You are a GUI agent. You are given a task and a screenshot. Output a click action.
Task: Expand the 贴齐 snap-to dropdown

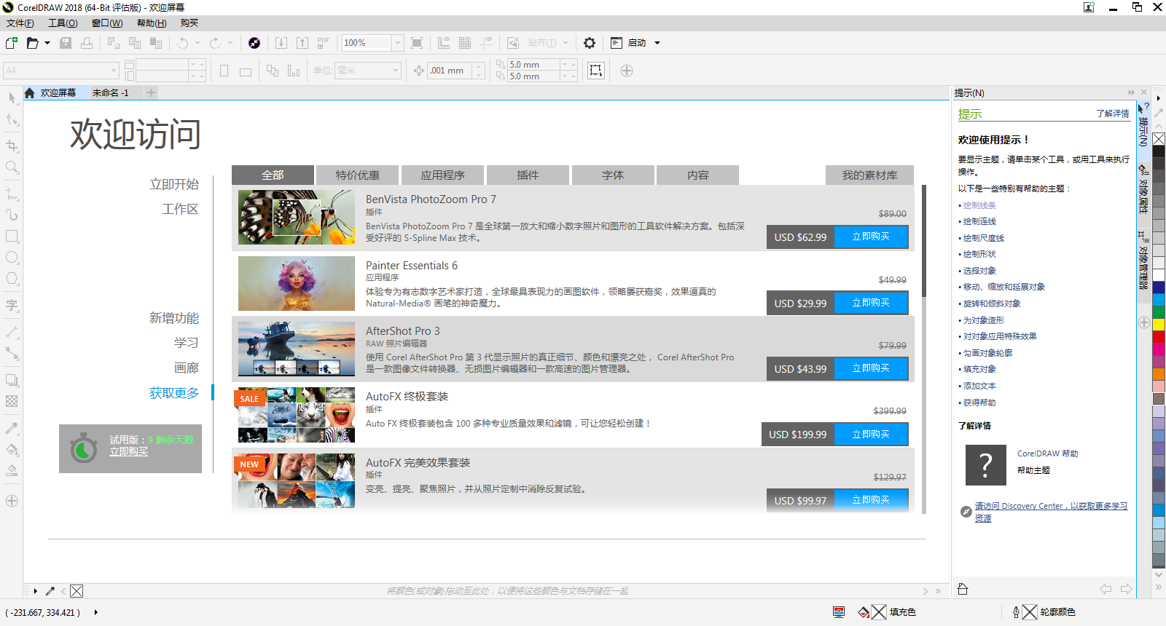coord(565,43)
